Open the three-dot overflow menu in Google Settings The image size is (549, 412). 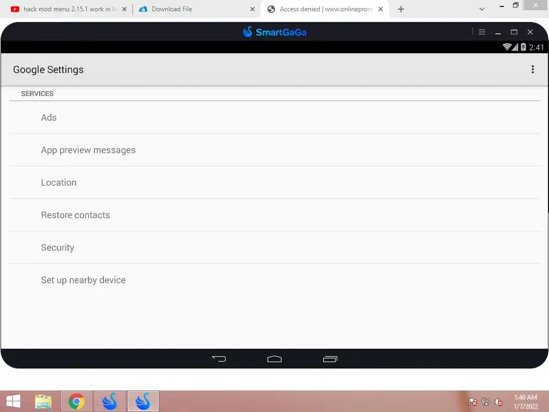532,69
